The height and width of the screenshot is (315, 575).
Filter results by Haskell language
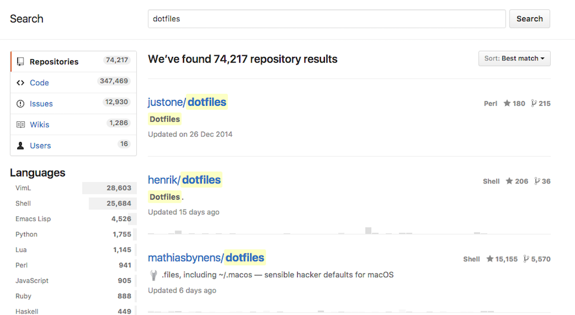click(x=74, y=311)
